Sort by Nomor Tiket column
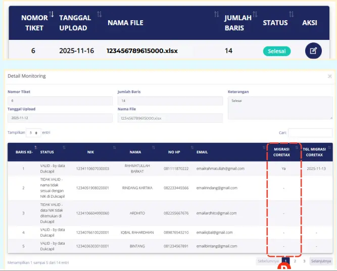337x271 pixels. click(x=51, y=15)
